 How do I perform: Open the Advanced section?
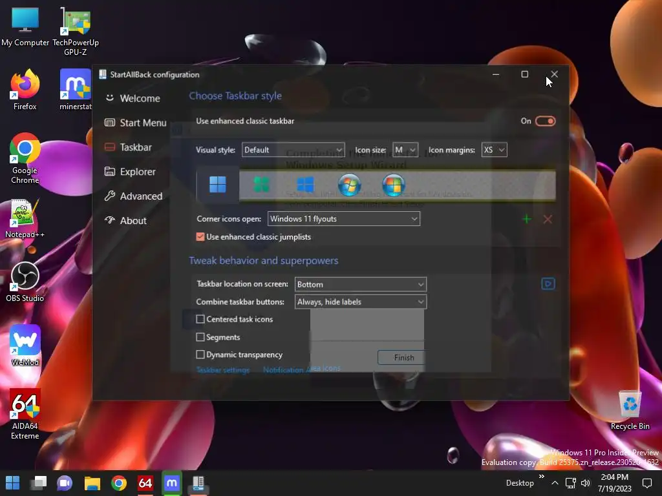click(x=133, y=196)
